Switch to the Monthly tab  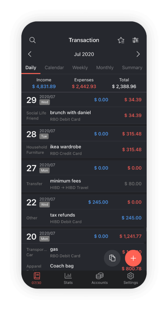click(105, 68)
